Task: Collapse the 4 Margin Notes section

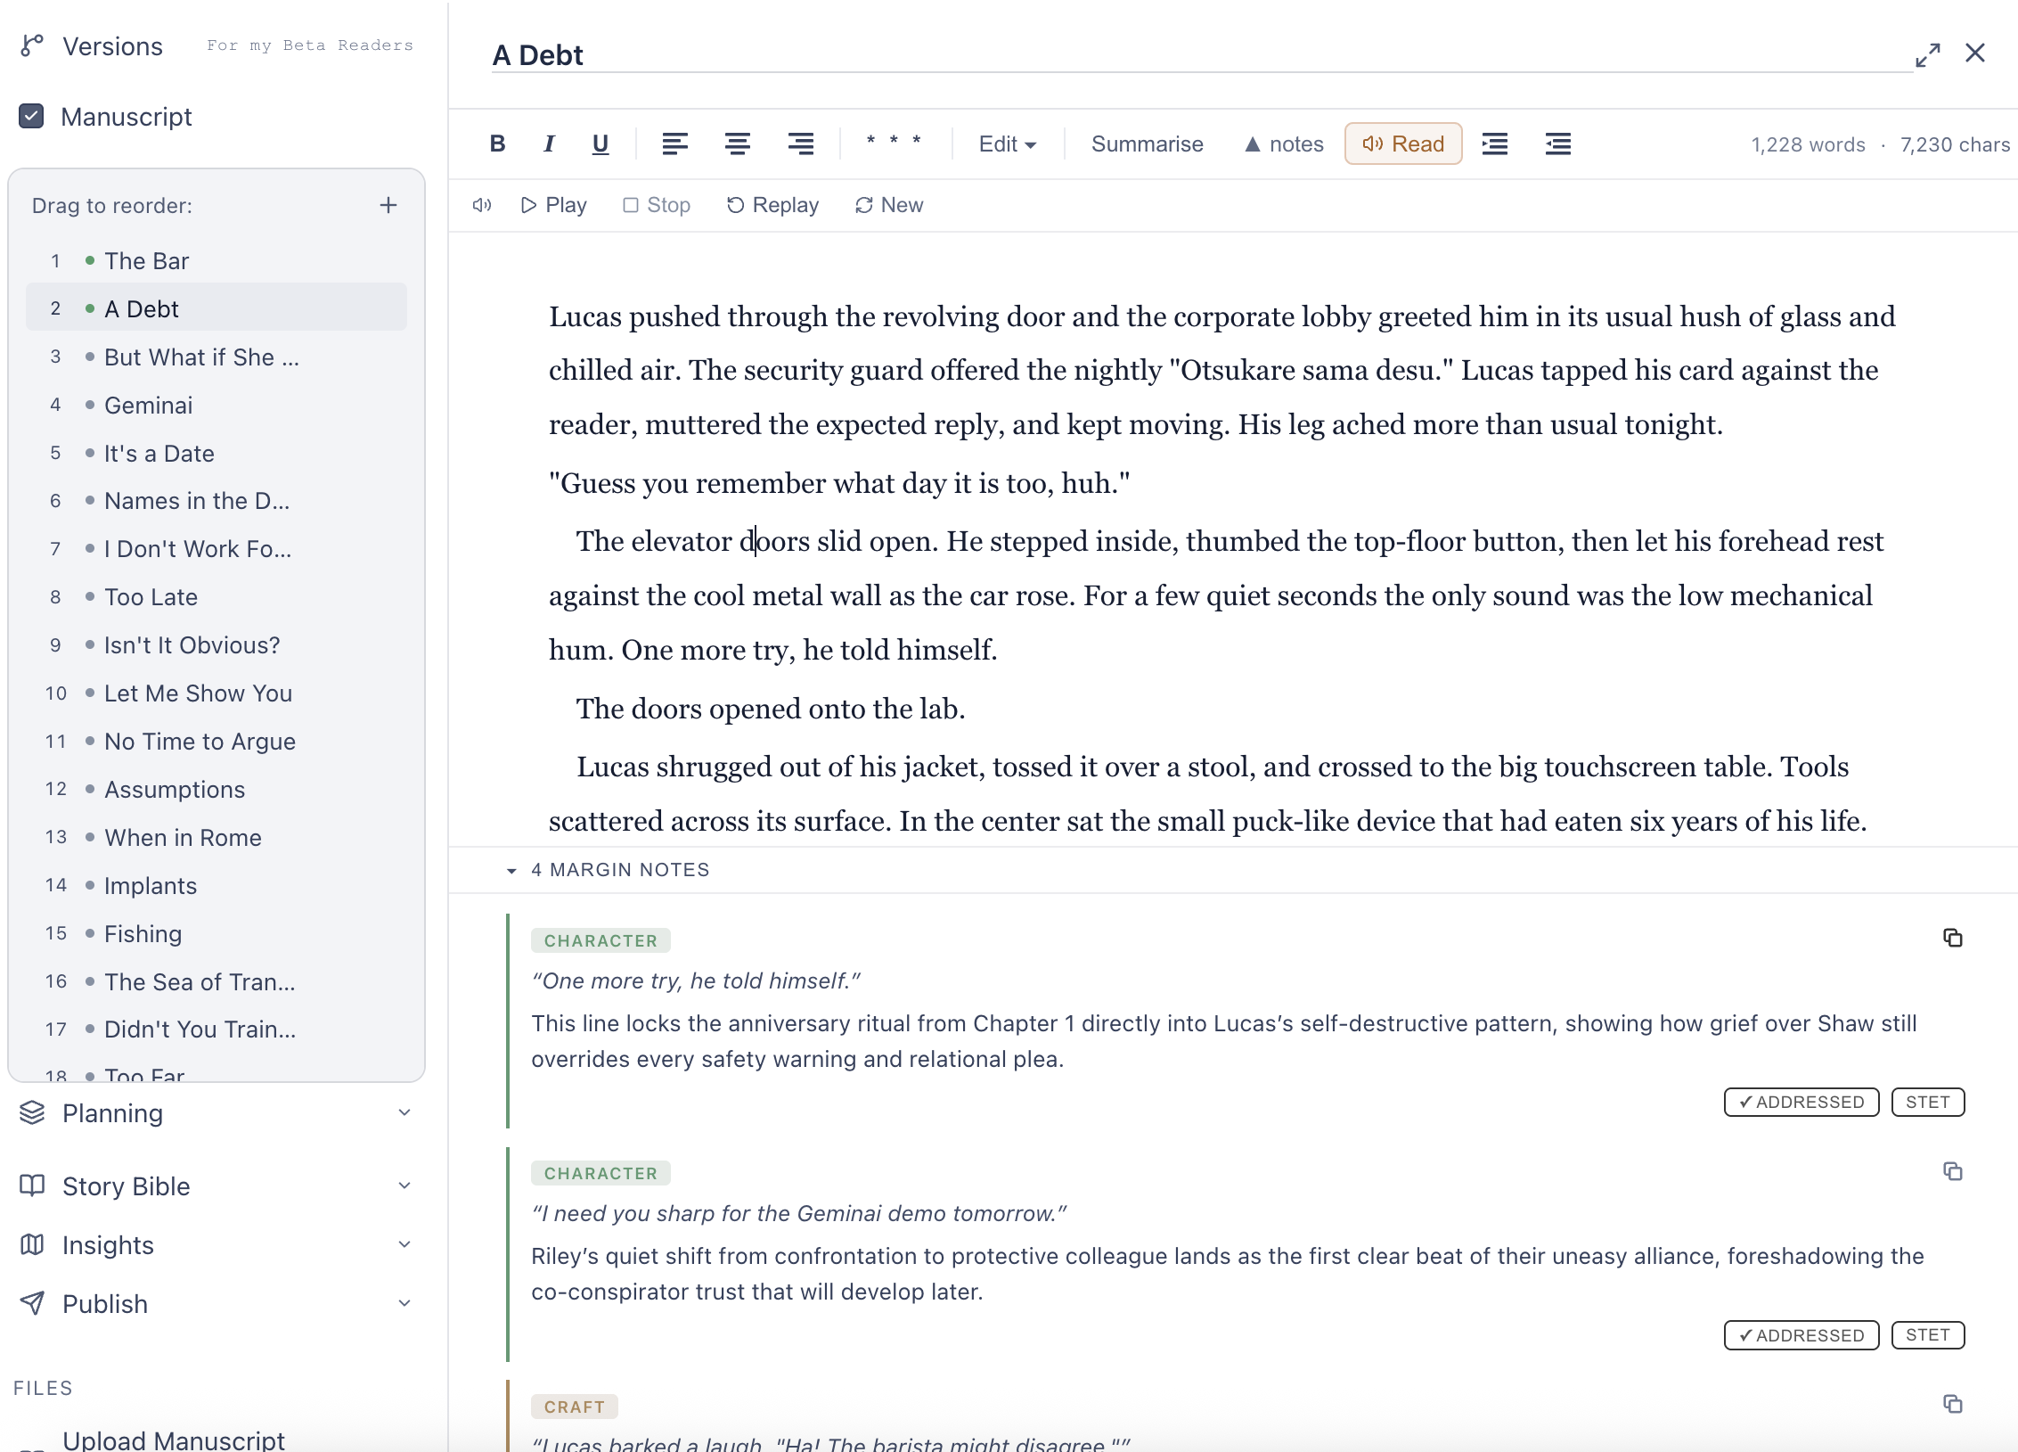Action: (511, 870)
